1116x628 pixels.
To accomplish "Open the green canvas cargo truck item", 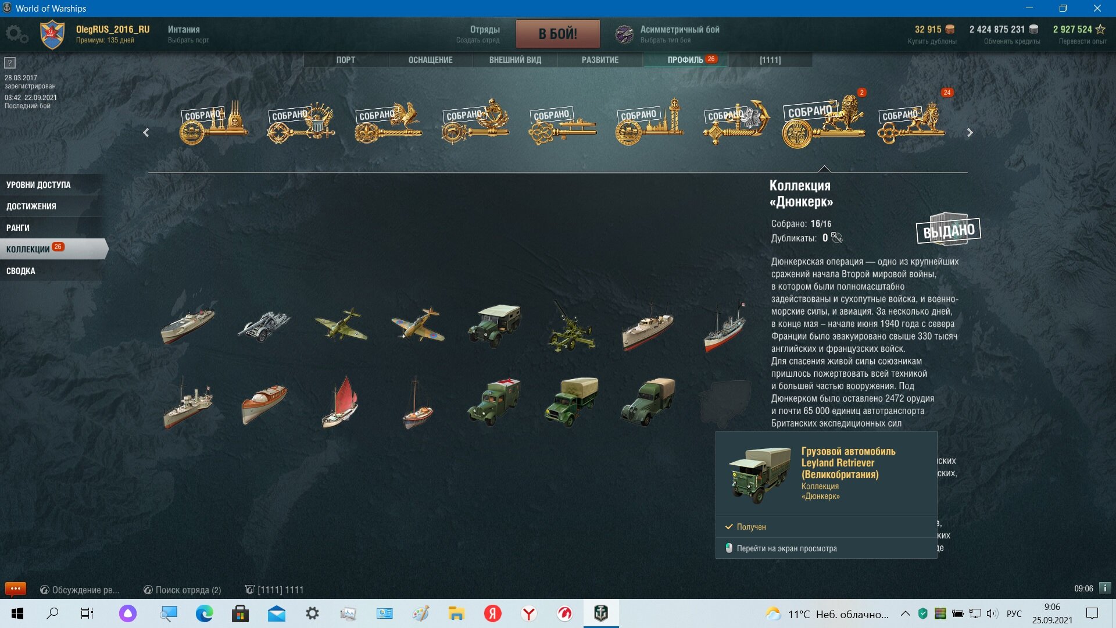I will point(571,402).
